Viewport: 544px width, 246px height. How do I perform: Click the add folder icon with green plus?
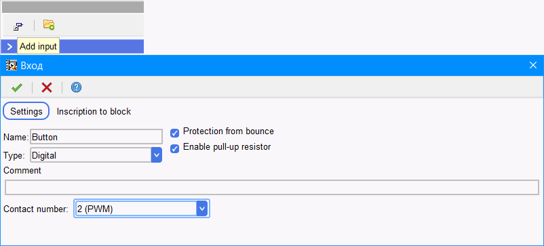click(x=49, y=25)
